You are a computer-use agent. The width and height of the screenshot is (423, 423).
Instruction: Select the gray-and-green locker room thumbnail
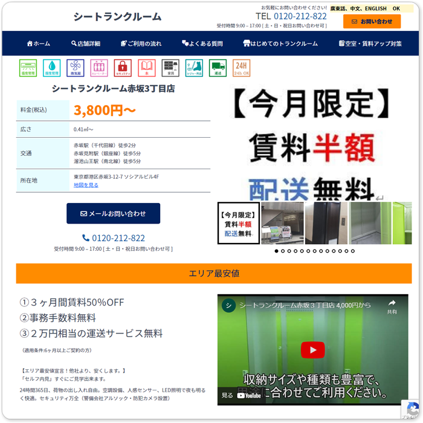[370, 223]
